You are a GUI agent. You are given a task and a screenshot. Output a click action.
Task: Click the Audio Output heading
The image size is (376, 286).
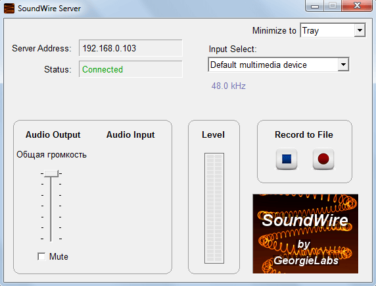pyautogui.click(x=53, y=134)
